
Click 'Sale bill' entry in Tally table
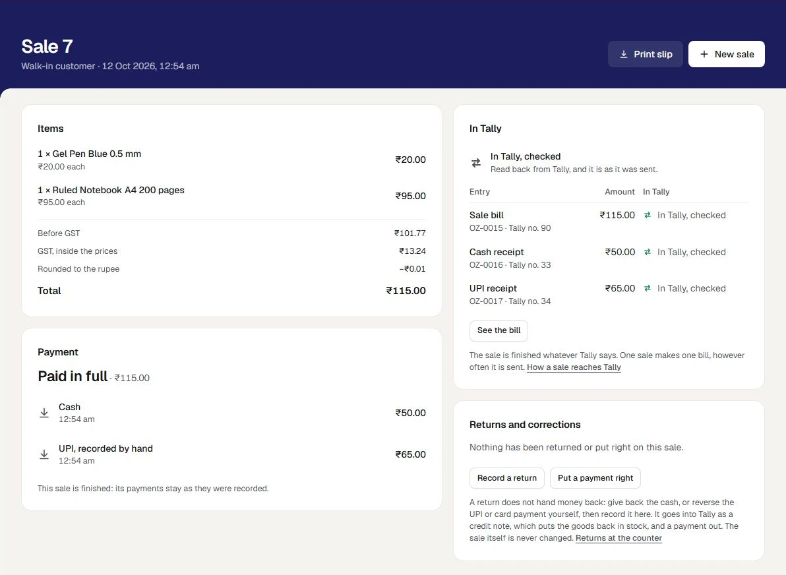tap(486, 215)
